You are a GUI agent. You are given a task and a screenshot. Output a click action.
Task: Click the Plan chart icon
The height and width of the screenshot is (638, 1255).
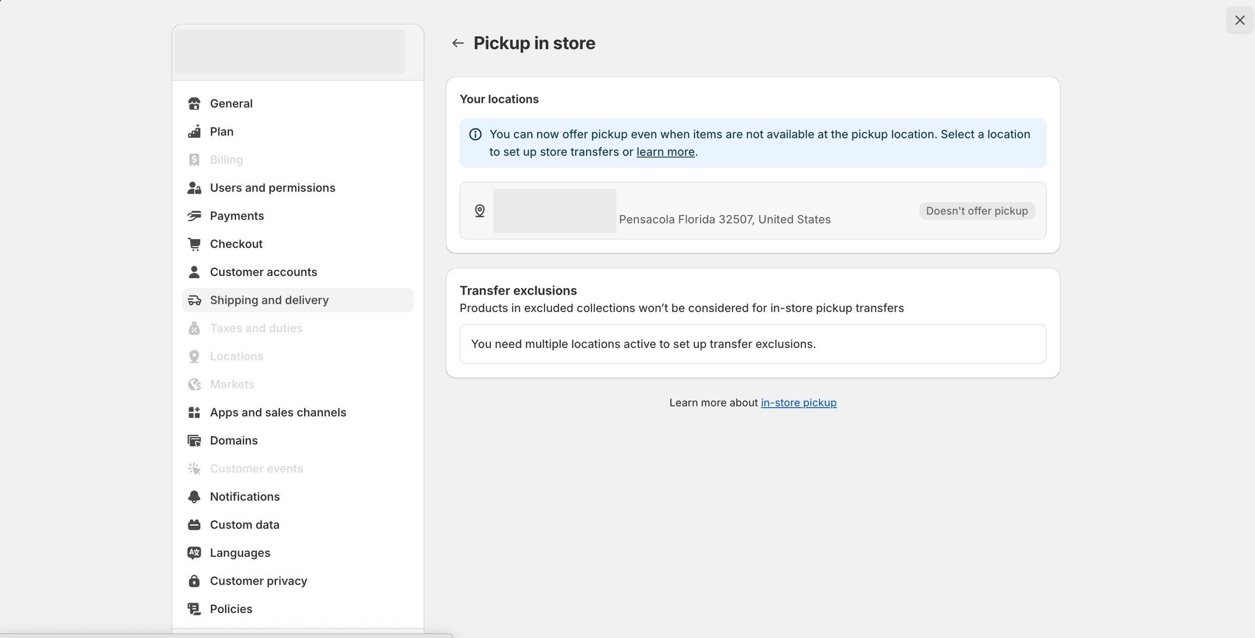click(194, 132)
